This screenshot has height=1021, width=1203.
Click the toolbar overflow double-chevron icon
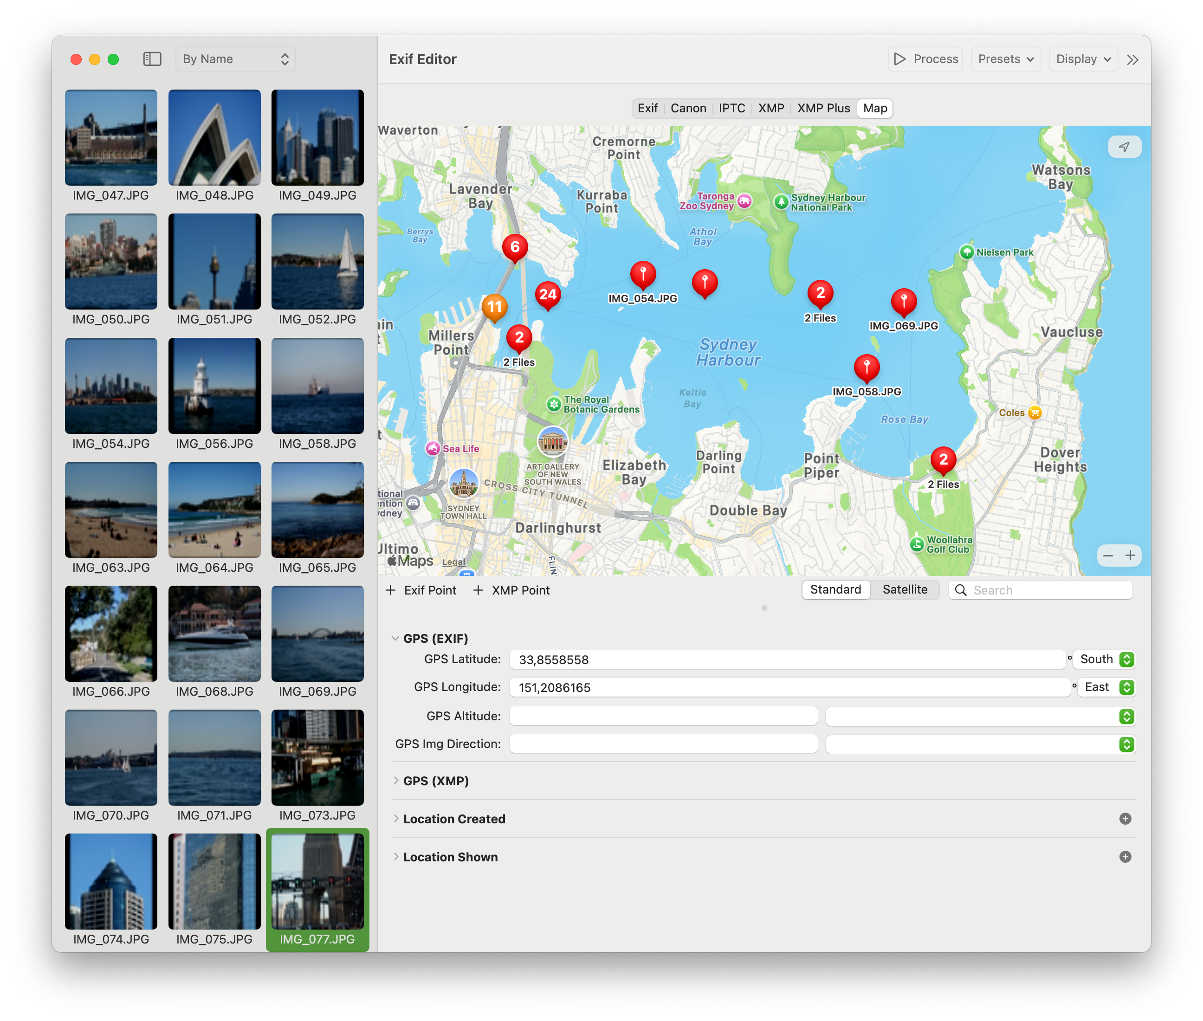1132,59
